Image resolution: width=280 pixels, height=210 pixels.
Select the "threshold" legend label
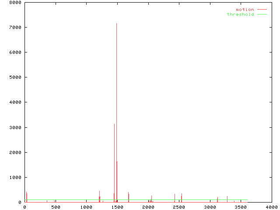coord(240,14)
